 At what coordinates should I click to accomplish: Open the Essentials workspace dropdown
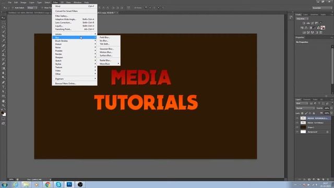tap(322, 8)
